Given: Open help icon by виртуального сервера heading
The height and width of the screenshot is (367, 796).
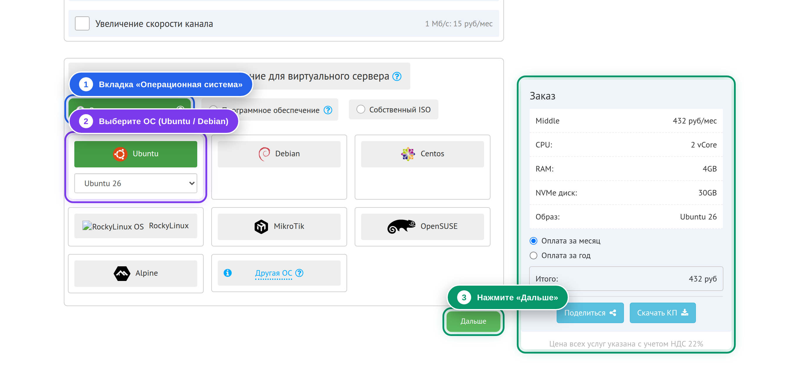Looking at the screenshot, I should pos(397,76).
